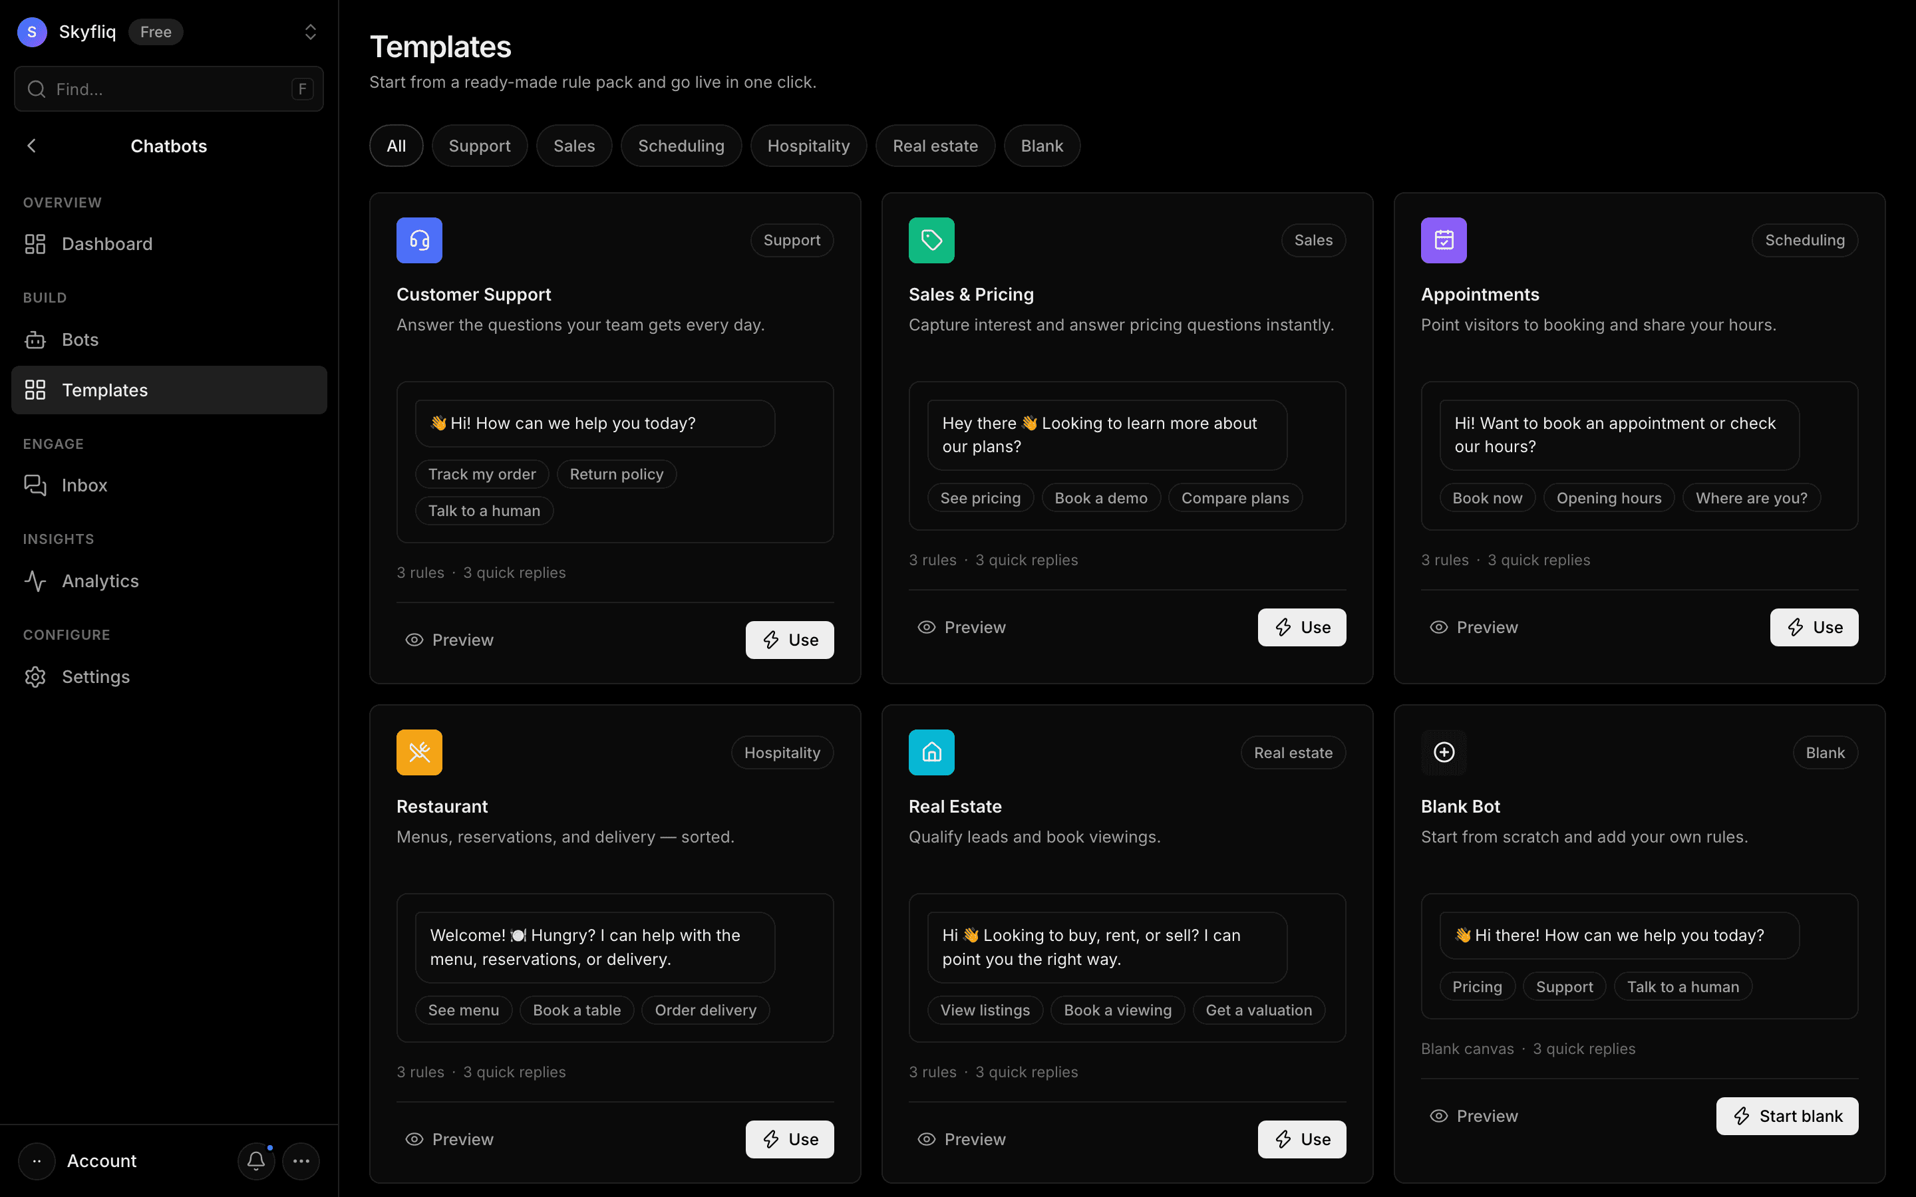Click the Templates grid icon in sidebar

[x=35, y=390]
